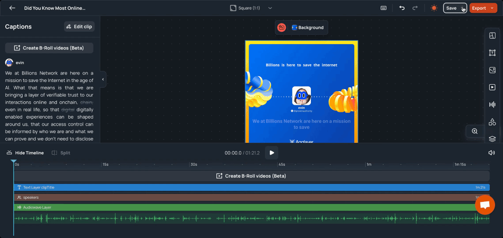Click the 45s mark on timeline ruler
The image size is (503, 238).
(x=281, y=164)
